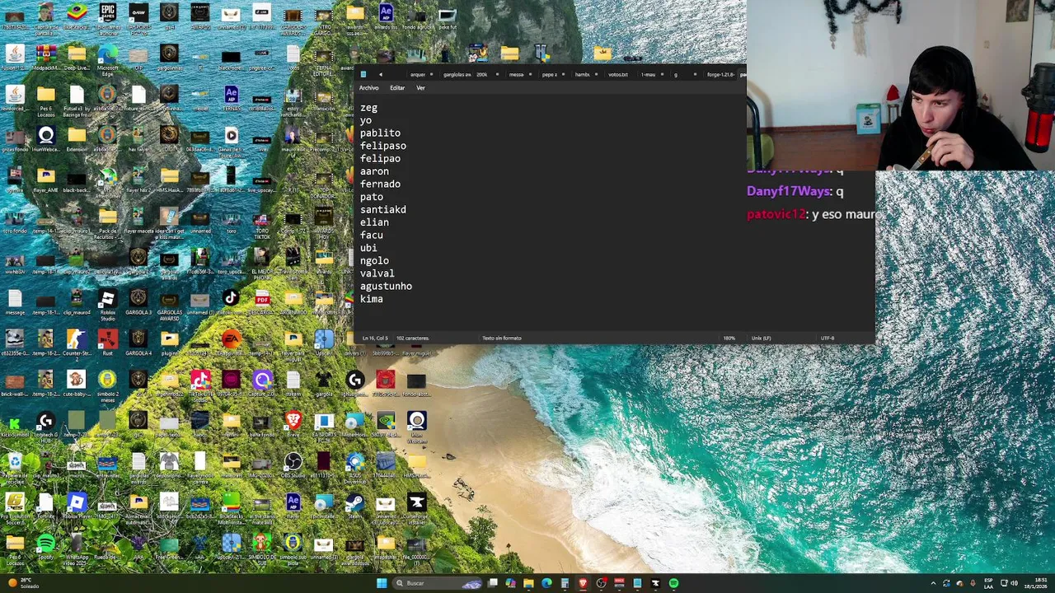Open the CurseForge installer desktop icon

point(416,506)
